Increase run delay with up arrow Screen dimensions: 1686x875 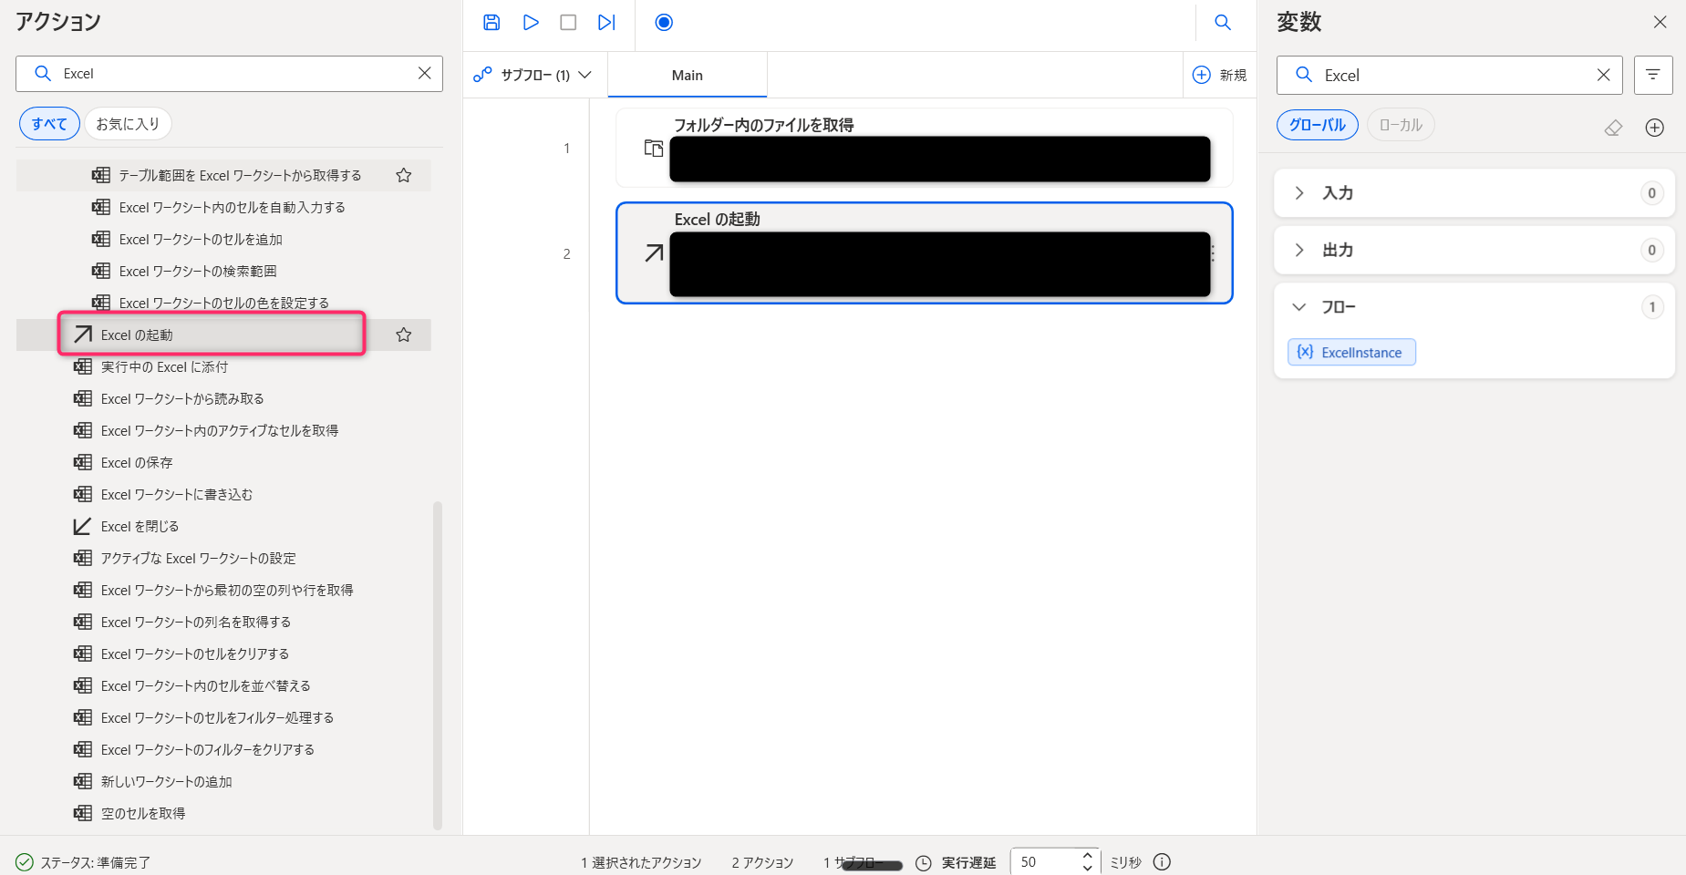tap(1087, 855)
